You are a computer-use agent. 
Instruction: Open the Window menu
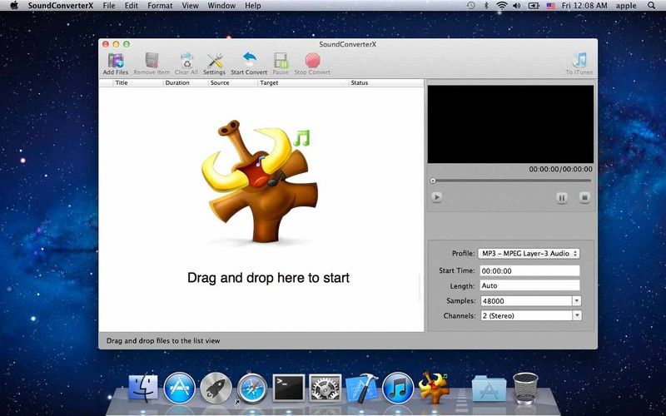tap(221, 6)
